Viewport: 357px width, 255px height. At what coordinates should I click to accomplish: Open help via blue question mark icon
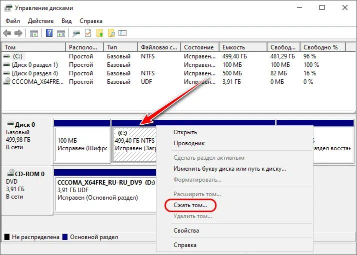tap(49, 33)
